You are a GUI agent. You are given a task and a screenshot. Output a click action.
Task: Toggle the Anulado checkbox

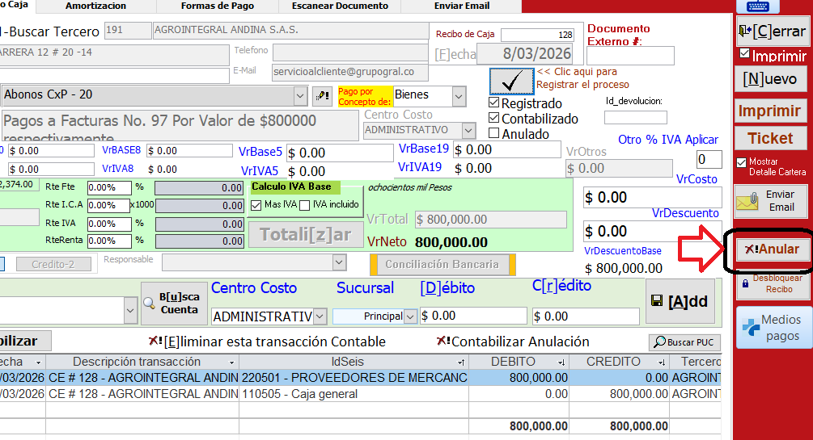tap(495, 134)
